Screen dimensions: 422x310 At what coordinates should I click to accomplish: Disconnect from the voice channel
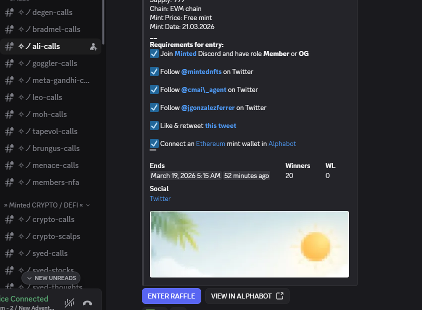87,303
